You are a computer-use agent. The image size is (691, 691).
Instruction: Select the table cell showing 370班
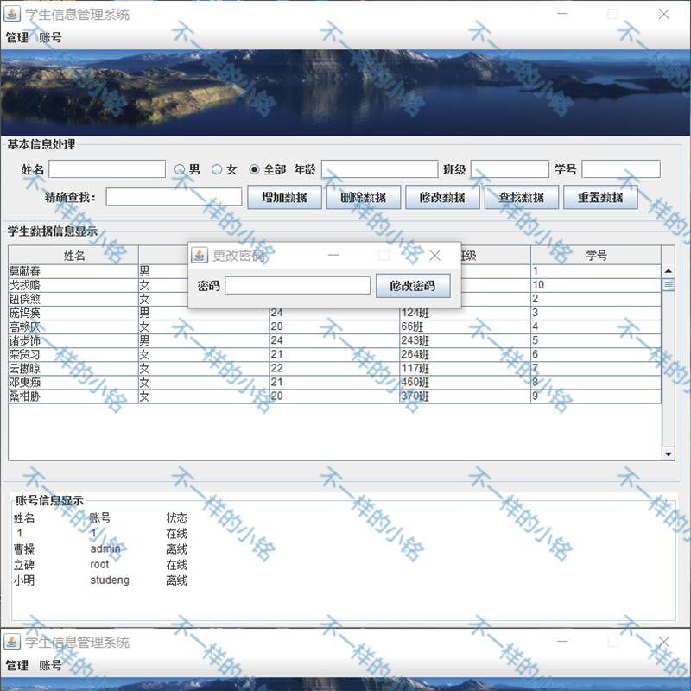[465, 396]
